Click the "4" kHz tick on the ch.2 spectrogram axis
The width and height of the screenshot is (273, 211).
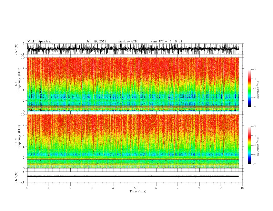[24, 147]
